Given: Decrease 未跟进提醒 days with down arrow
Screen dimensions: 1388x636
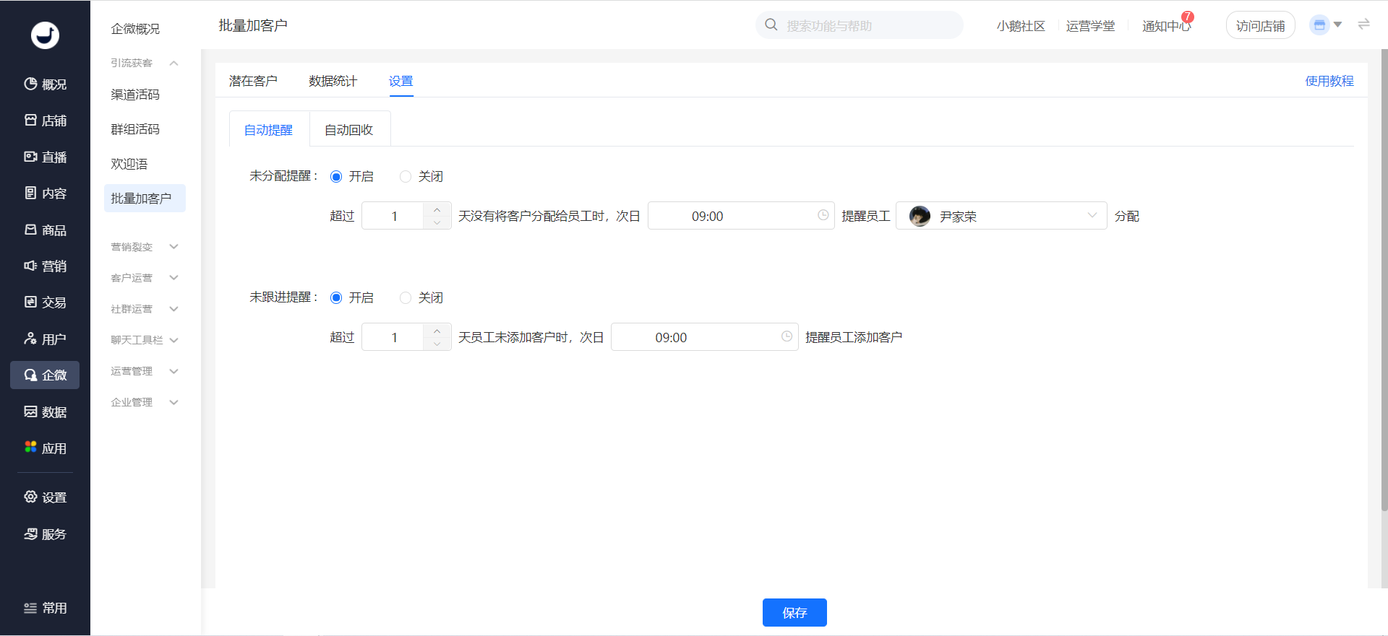Looking at the screenshot, I should click(437, 344).
